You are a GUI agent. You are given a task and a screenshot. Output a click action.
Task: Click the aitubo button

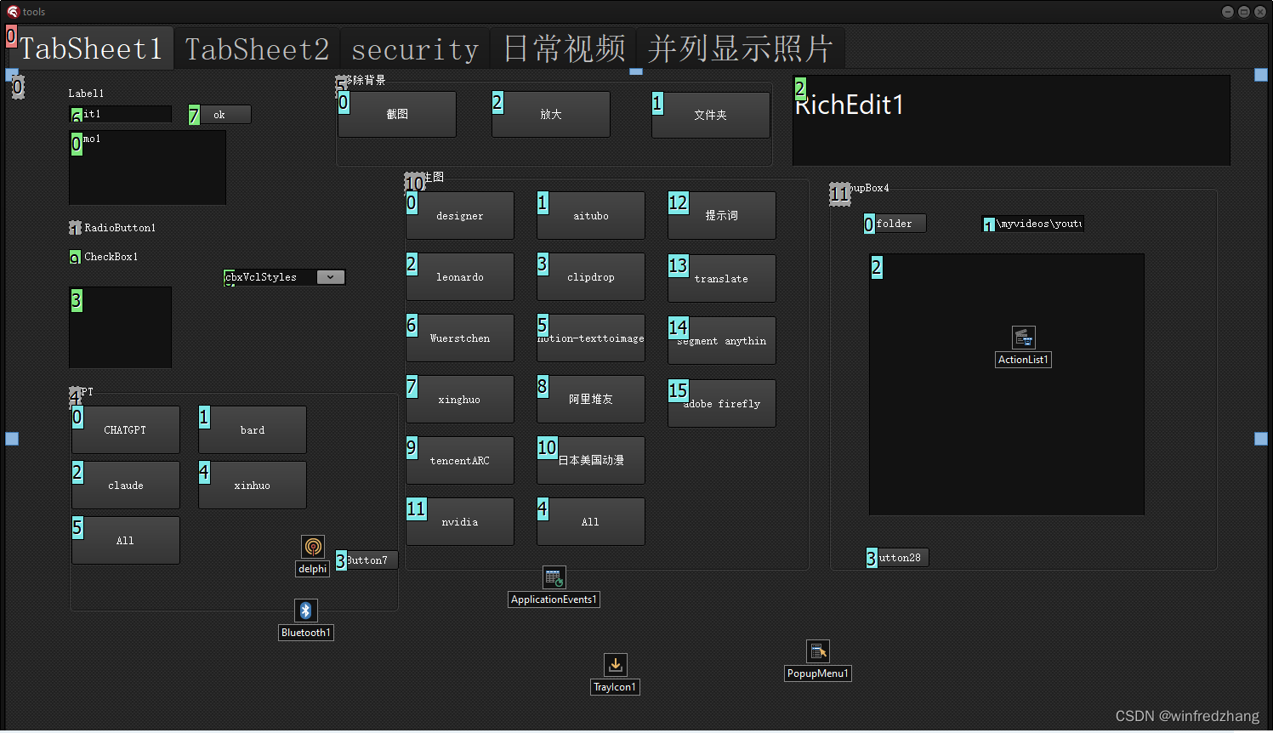tap(591, 216)
